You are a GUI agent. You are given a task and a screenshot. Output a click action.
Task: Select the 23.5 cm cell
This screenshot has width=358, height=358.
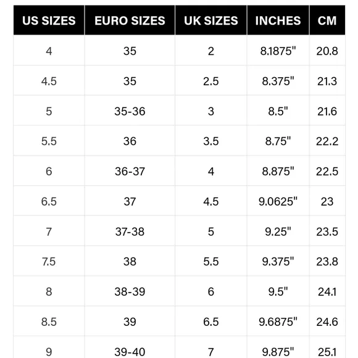pos(327,231)
